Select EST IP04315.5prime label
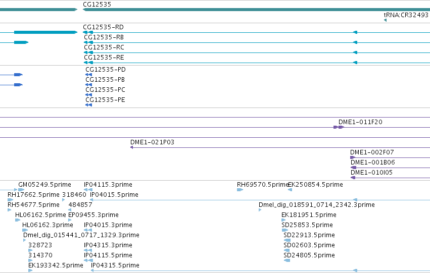Screen dimensions: 430x273 pyautogui.click(x=115, y=266)
